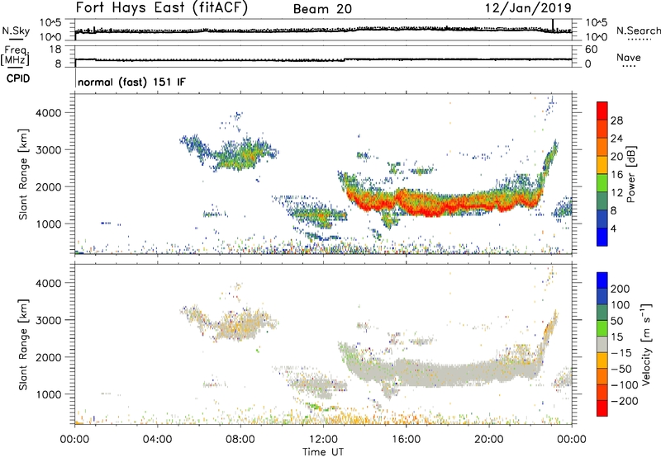Click the 'Velocity [m s^-1]' colorbar label
Viewport: 661px width, 457px height.
(646, 344)
